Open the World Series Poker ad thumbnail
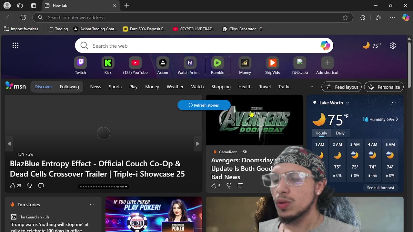413x232 pixels. (154, 214)
